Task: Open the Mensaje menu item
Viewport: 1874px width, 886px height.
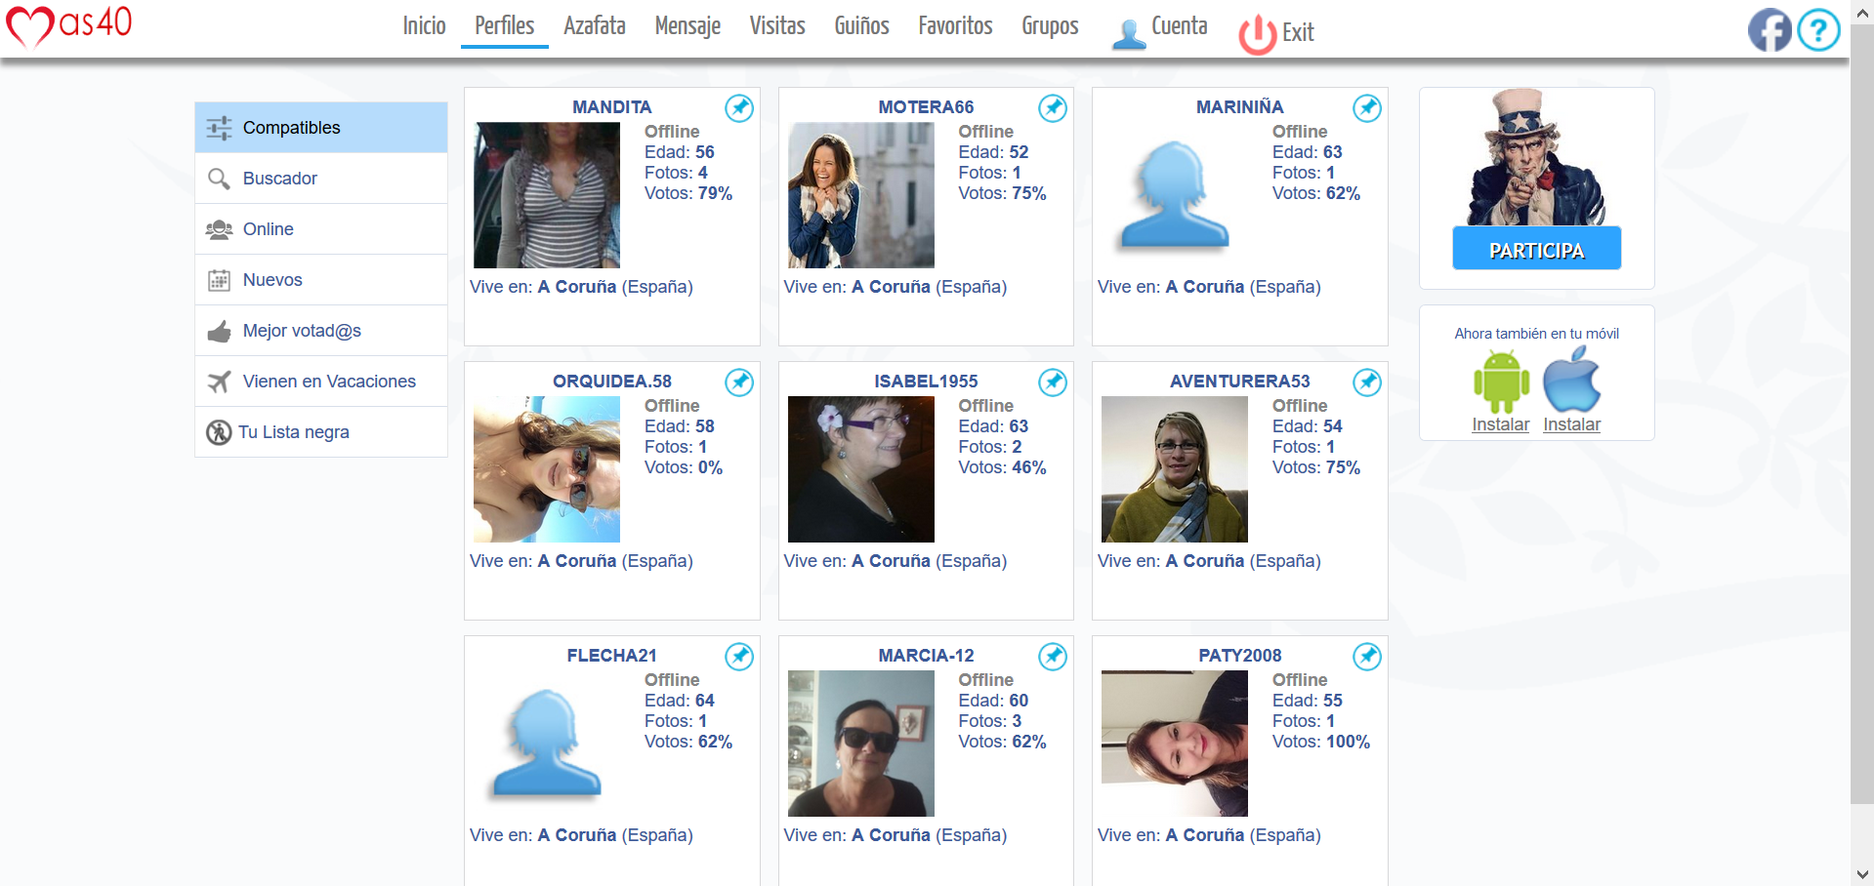Action: (687, 26)
